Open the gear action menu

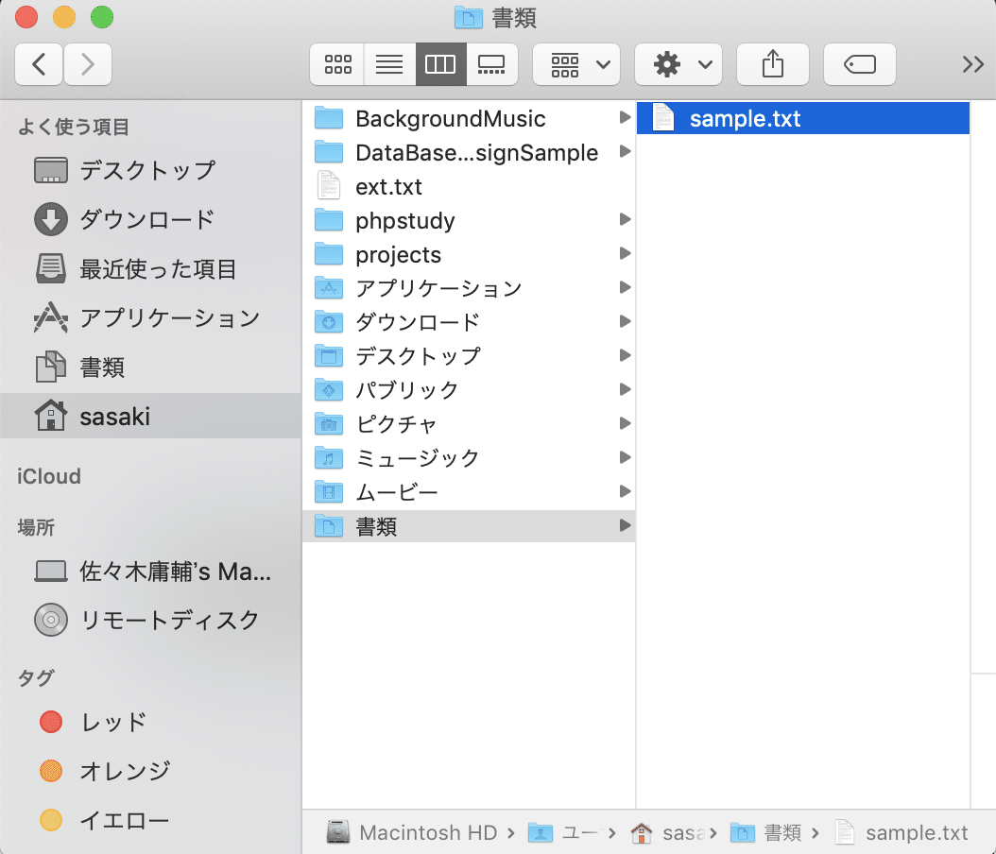pyautogui.click(x=678, y=64)
